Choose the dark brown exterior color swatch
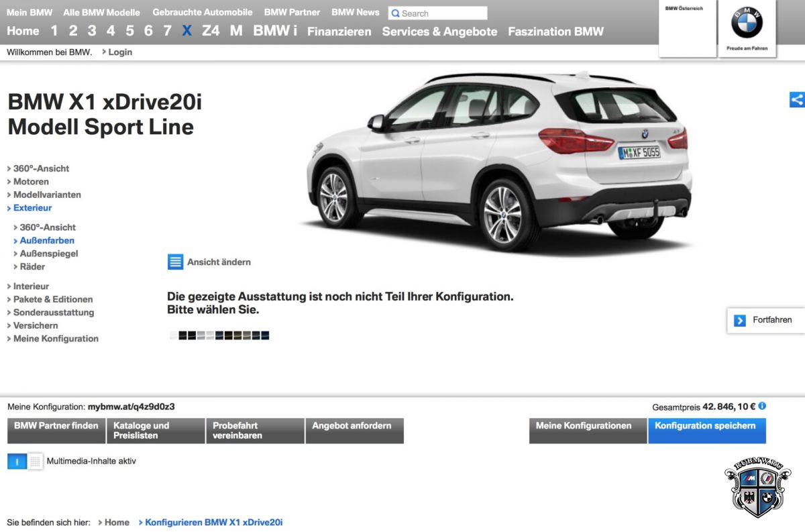This screenshot has width=805, height=532. coord(229,335)
